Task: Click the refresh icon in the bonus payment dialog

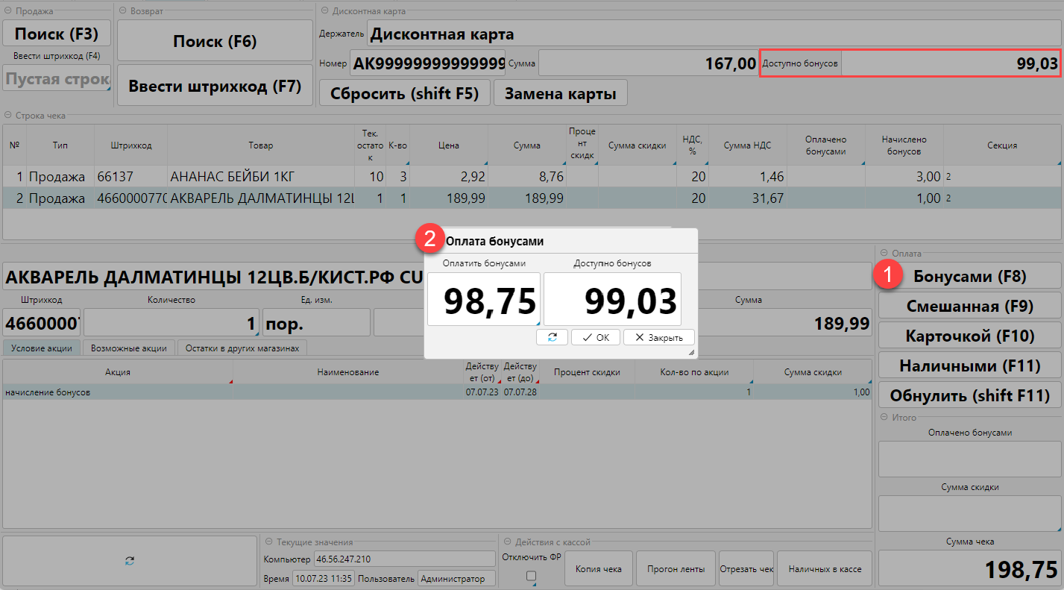Action: (x=552, y=337)
